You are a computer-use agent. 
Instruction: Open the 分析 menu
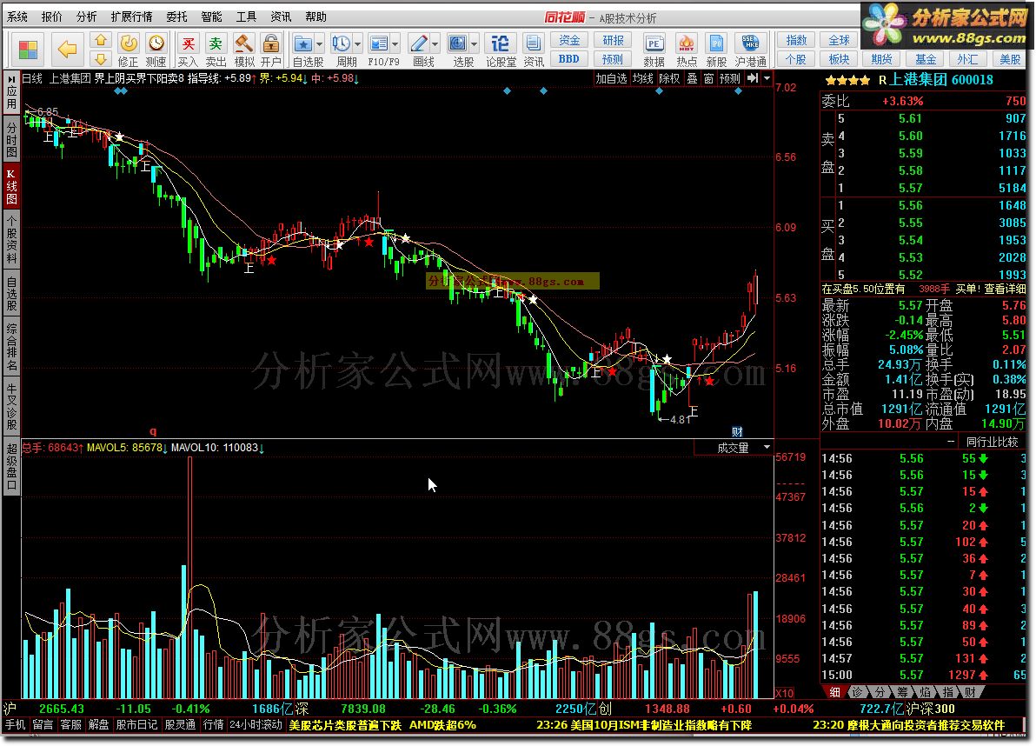[86, 17]
